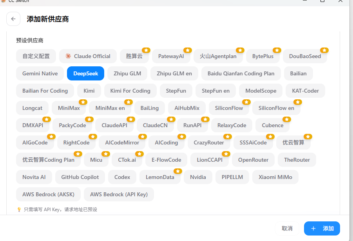Screen dimensions: 353x241
Task: Select the ClaudeCN preset
Action: [x=155, y=125]
